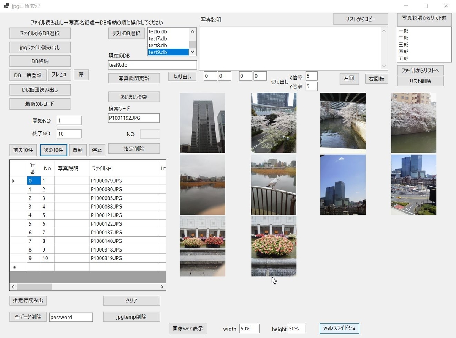Image resolution: width=456 pixels, height=338 pixels.
Task: Select 五郎 in name list
Action: point(424,58)
